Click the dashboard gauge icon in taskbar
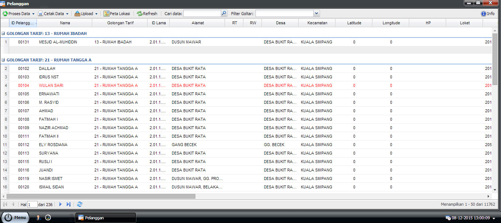The image size is (501, 223). [x=48, y=217]
